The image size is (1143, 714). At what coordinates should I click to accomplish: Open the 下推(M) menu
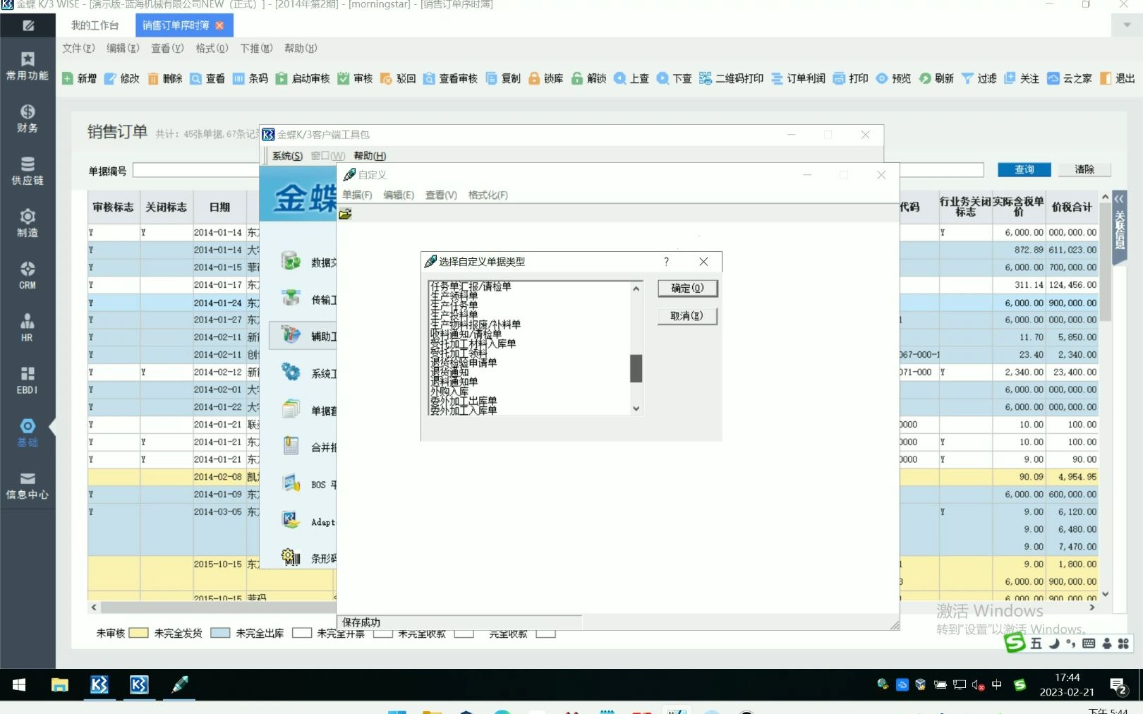(x=256, y=48)
